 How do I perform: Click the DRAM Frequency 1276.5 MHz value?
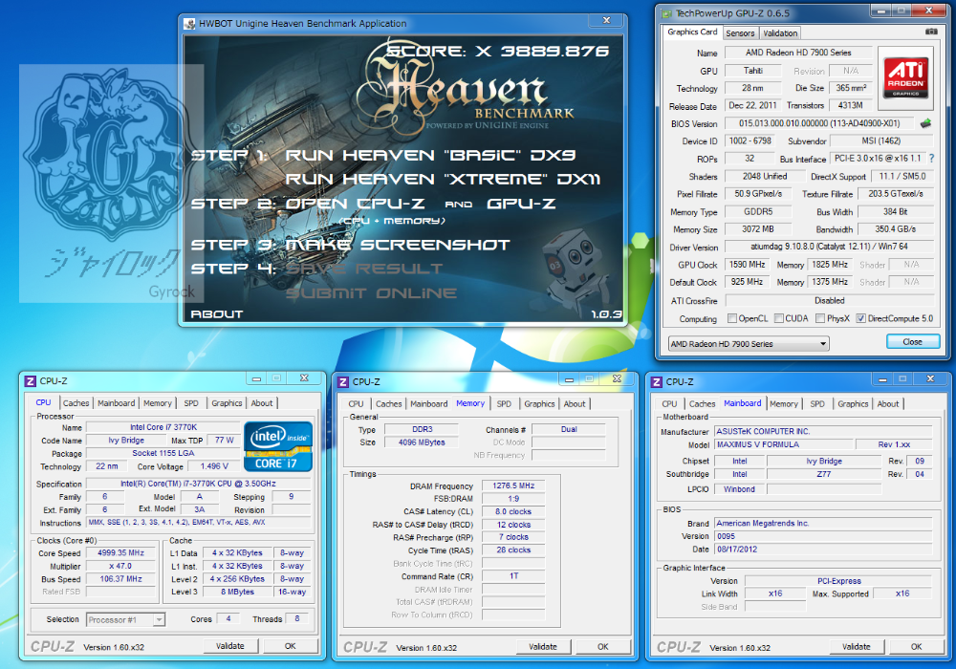[x=513, y=486]
